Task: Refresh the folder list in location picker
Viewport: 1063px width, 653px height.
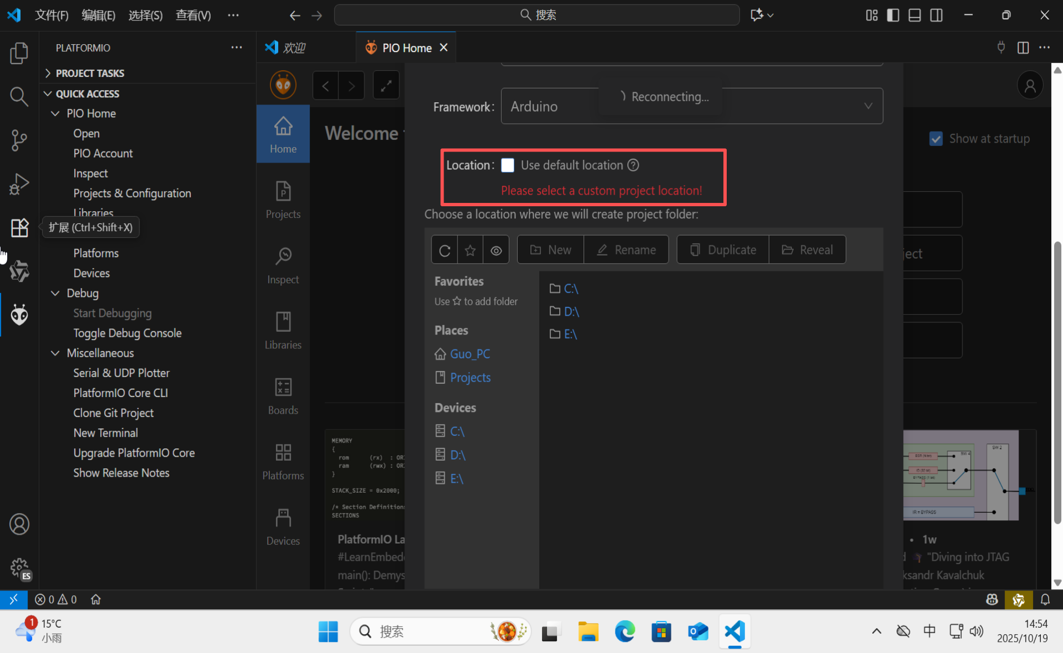Action: click(x=444, y=249)
